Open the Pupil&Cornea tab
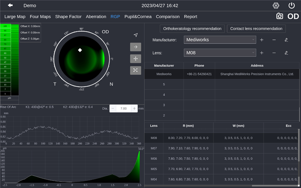Viewport: 301px width, 188px height. coord(138,17)
